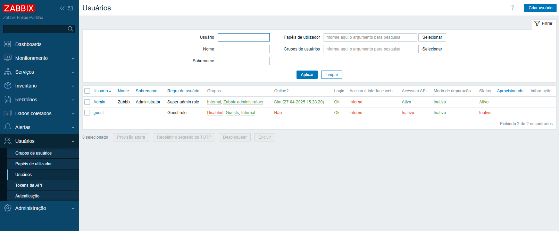The height and width of the screenshot is (231, 559).
Task: Expand the Inventário menu chevron
Action: (x=73, y=86)
